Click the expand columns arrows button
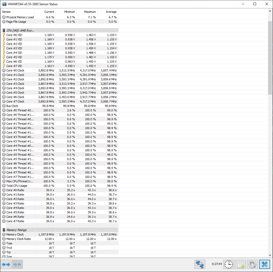 point(6,264)
